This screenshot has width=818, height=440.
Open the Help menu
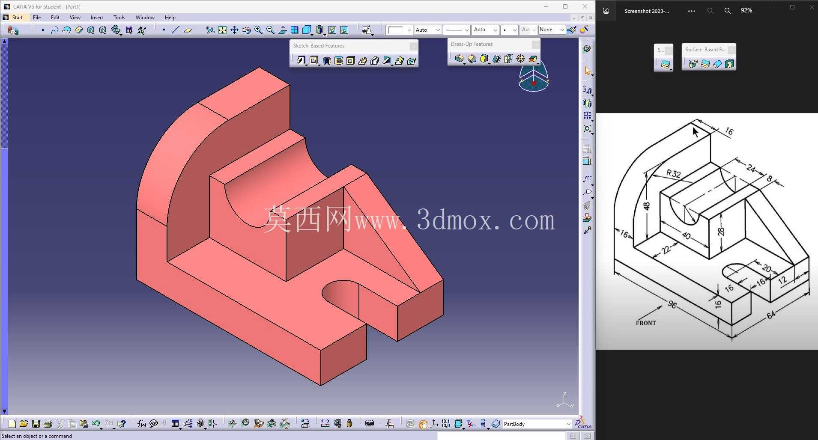coord(170,18)
